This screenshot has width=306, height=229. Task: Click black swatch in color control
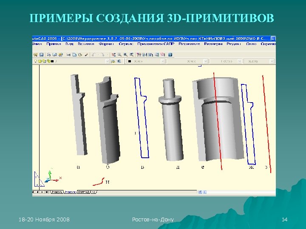tap(130, 61)
